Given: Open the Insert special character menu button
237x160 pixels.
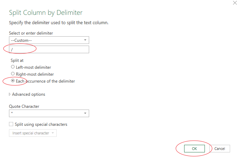Looking at the screenshot, I should tap(31, 133).
